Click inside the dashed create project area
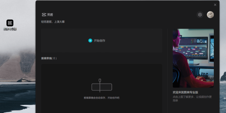The image size is (226, 113). pyautogui.click(x=102, y=40)
